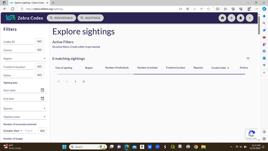Expand the Species dropdown

25,109
